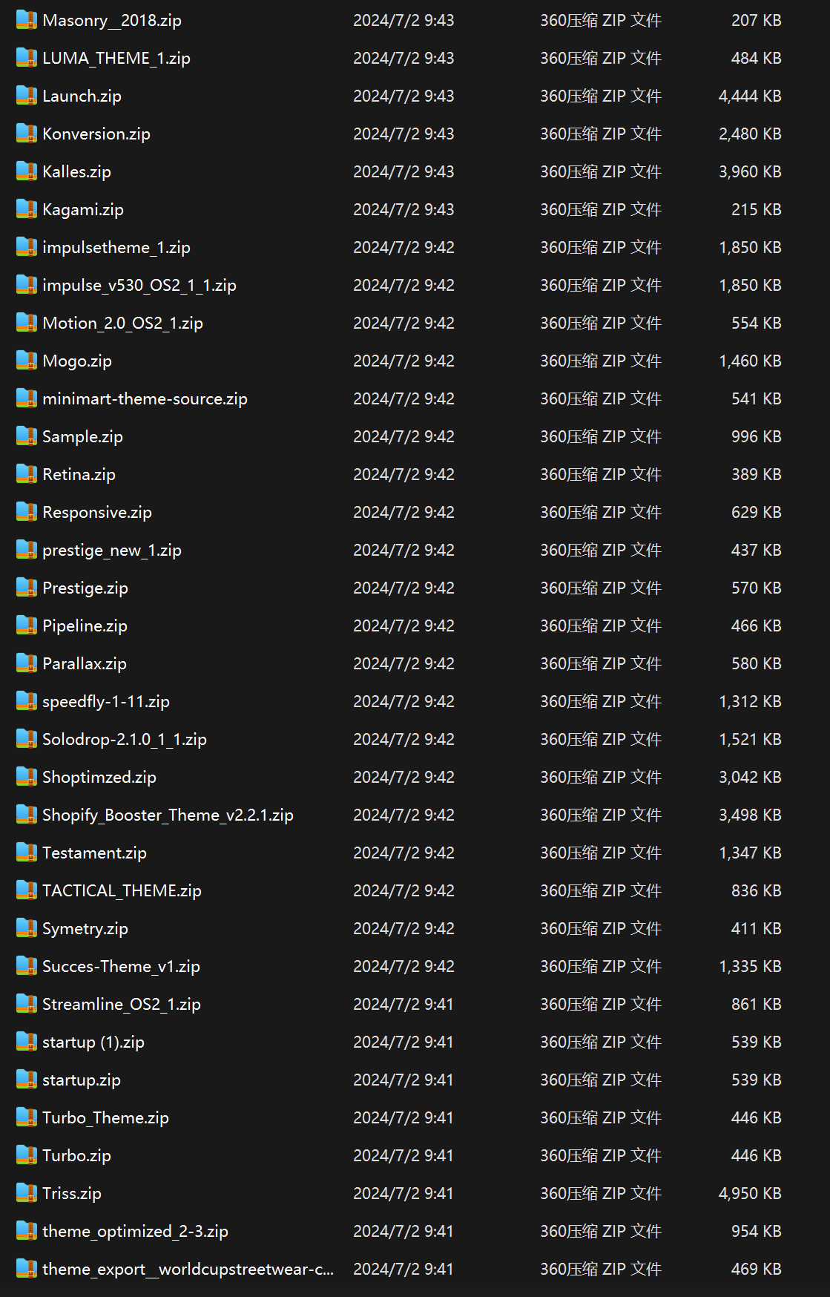Click the Motion_2.0_OS2_1.zip file icon
This screenshot has height=1297, width=830.
click(x=27, y=323)
